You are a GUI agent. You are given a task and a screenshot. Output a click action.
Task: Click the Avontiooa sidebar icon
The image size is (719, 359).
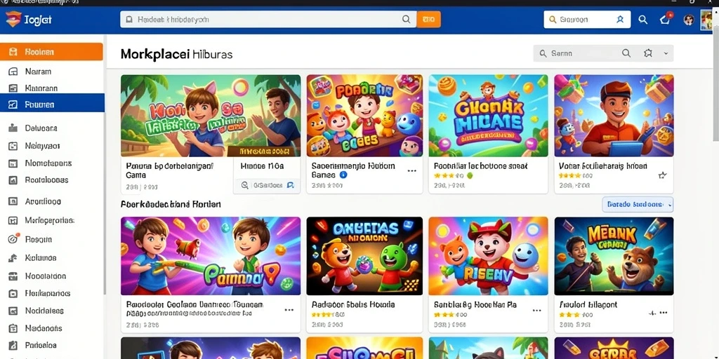(x=13, y=201)
